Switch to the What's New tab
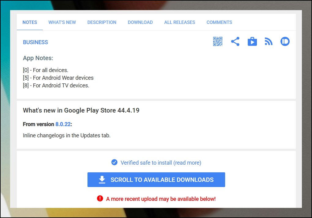 62,22
